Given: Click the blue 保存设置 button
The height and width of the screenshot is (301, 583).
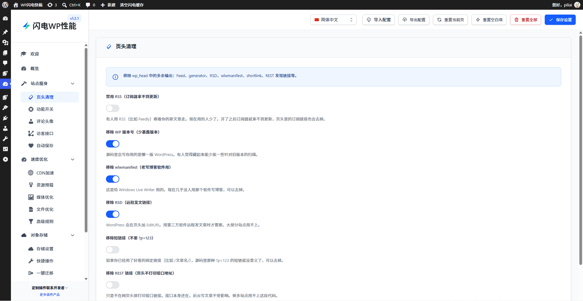Looking at the screenshot, I should click(560, 20).
